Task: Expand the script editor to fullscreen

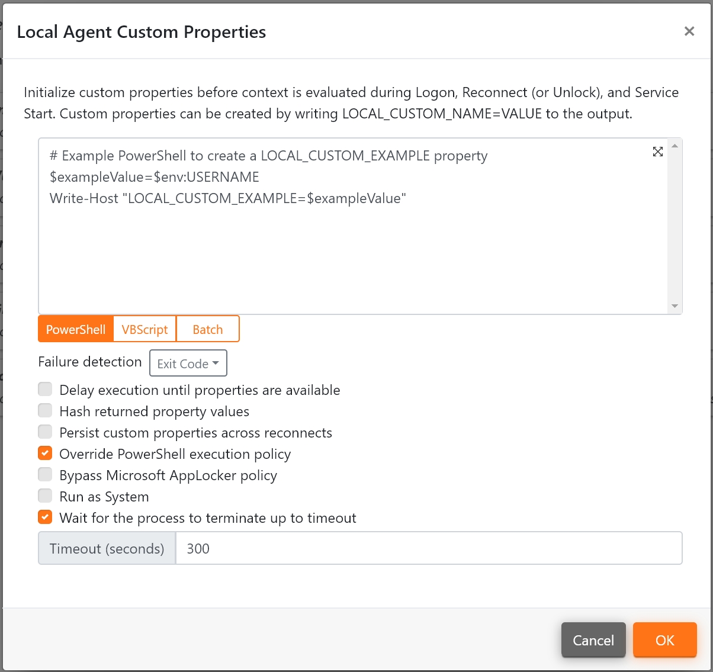Action: (657, 152)
